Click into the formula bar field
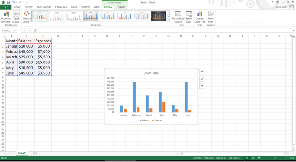The height and width of the screenshot is (162, 296). pos(165,31)
